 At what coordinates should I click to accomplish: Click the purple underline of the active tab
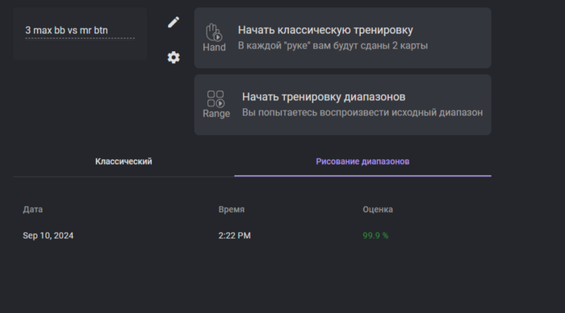click(362, 176)
